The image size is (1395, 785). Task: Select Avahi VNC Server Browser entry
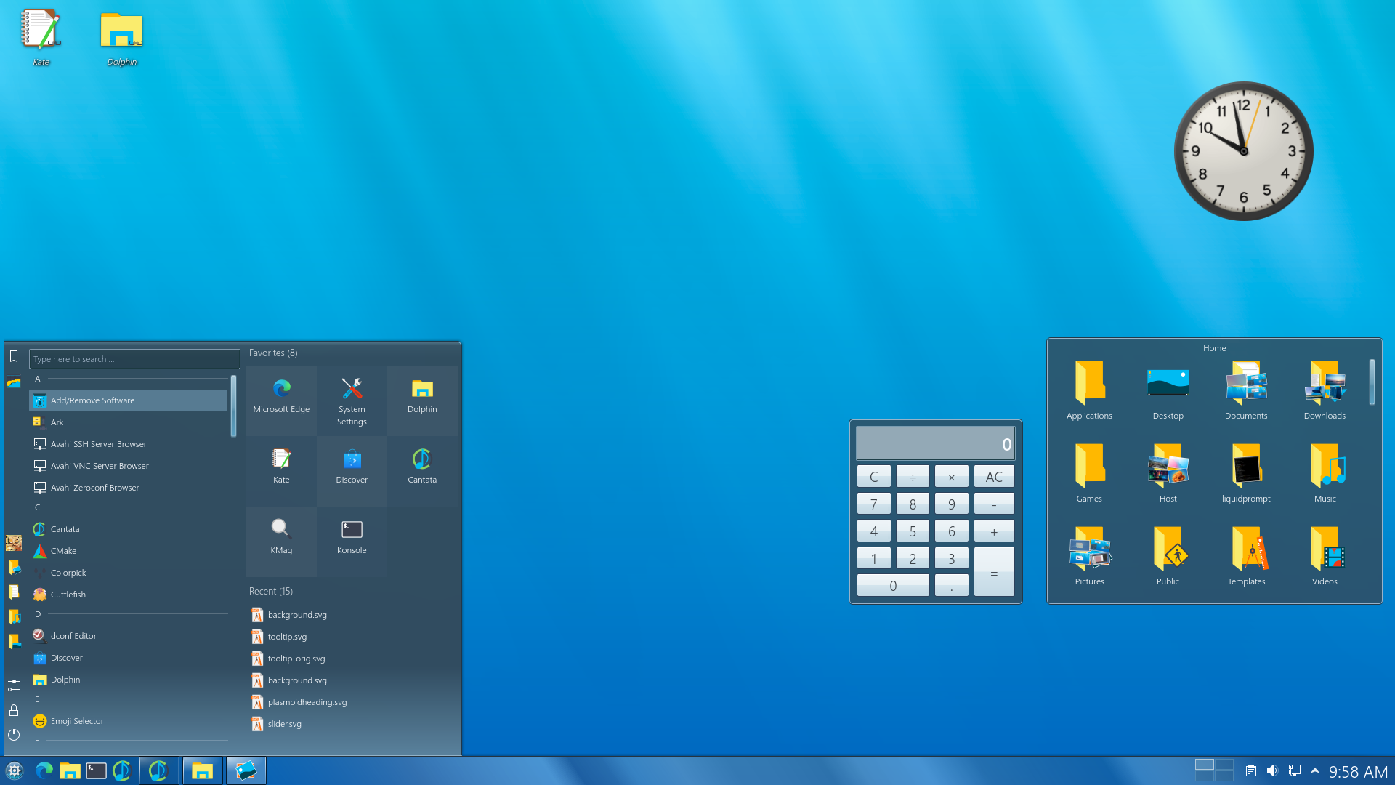tap(128, 466)
